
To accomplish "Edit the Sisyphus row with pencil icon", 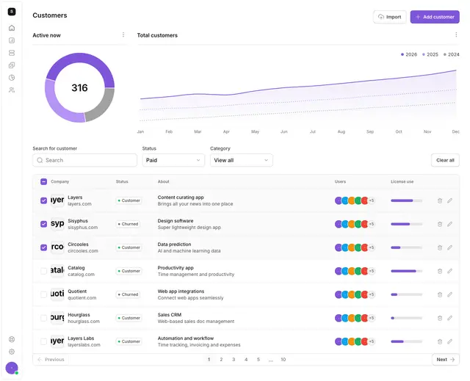I will point(449,224).
